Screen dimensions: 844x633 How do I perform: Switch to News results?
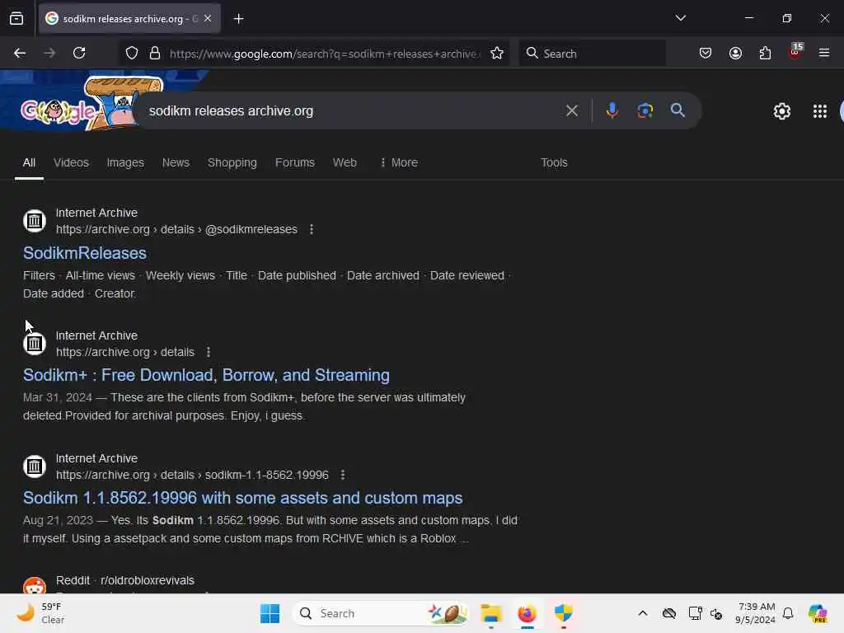point(176,162)
